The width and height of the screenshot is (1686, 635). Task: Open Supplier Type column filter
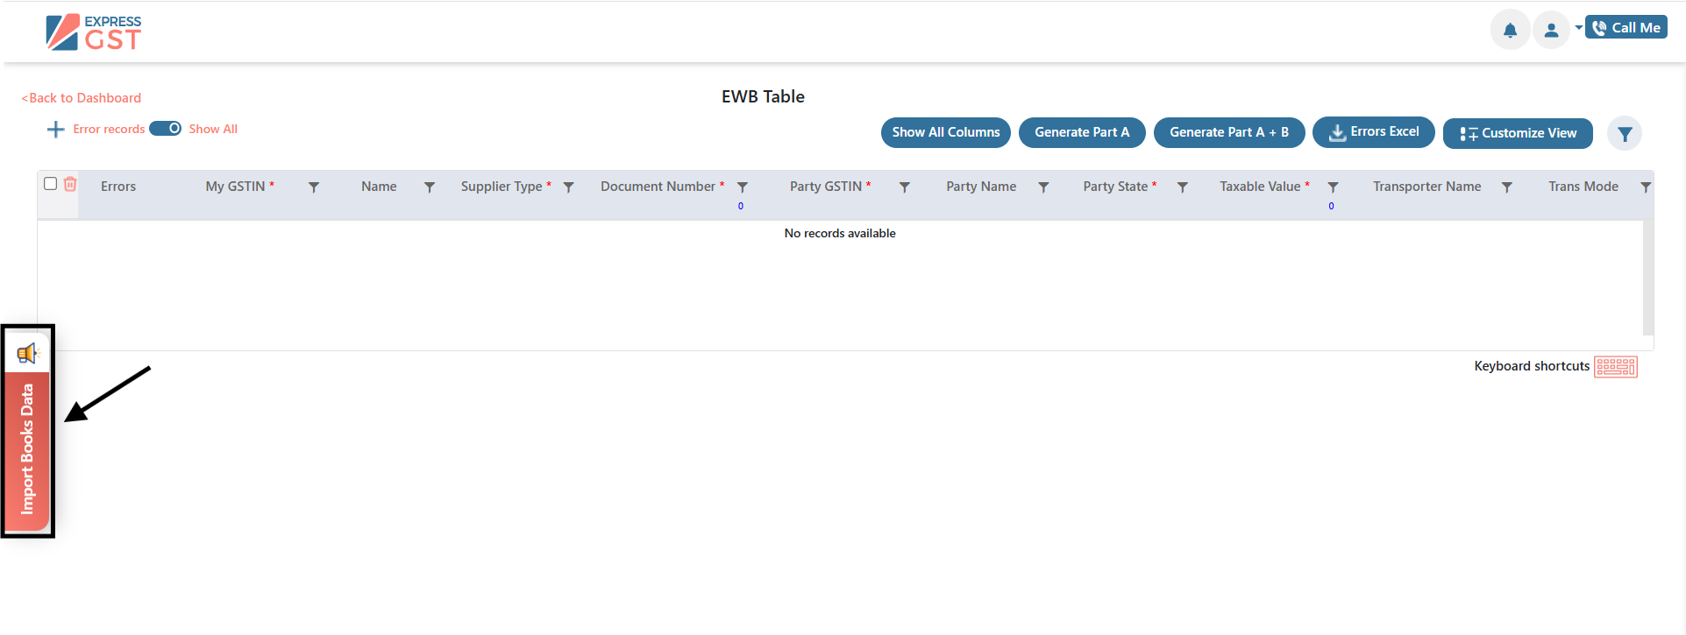pyautogui.click(x=568, y=187)
